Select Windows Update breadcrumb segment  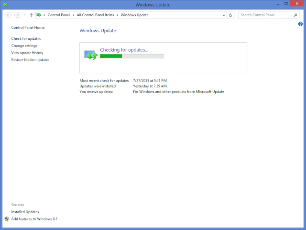tap(134, 15)
